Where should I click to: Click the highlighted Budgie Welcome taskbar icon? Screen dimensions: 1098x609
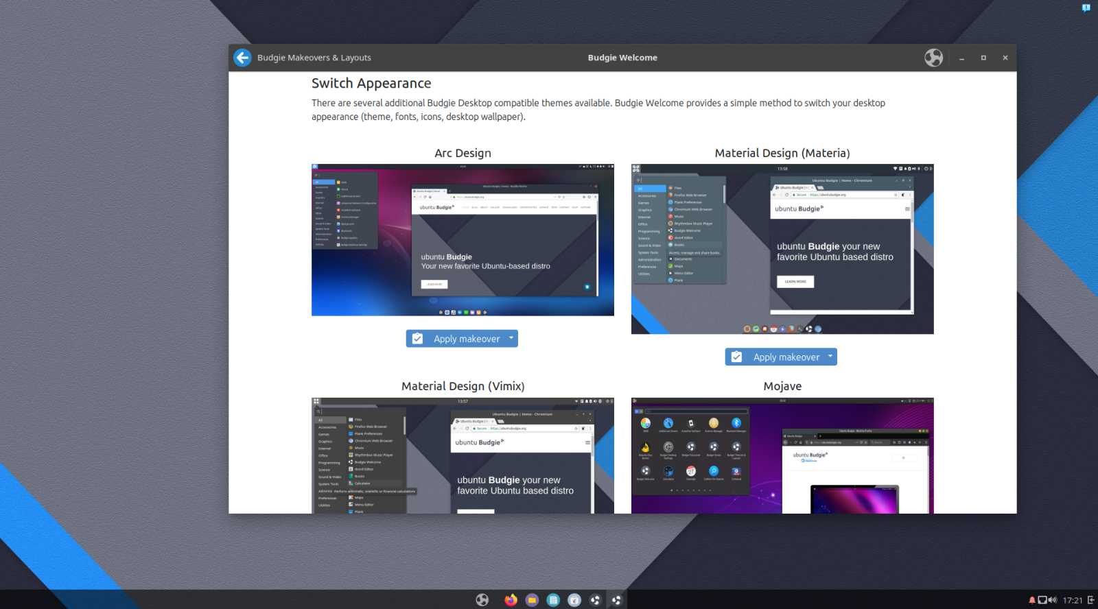616,600
